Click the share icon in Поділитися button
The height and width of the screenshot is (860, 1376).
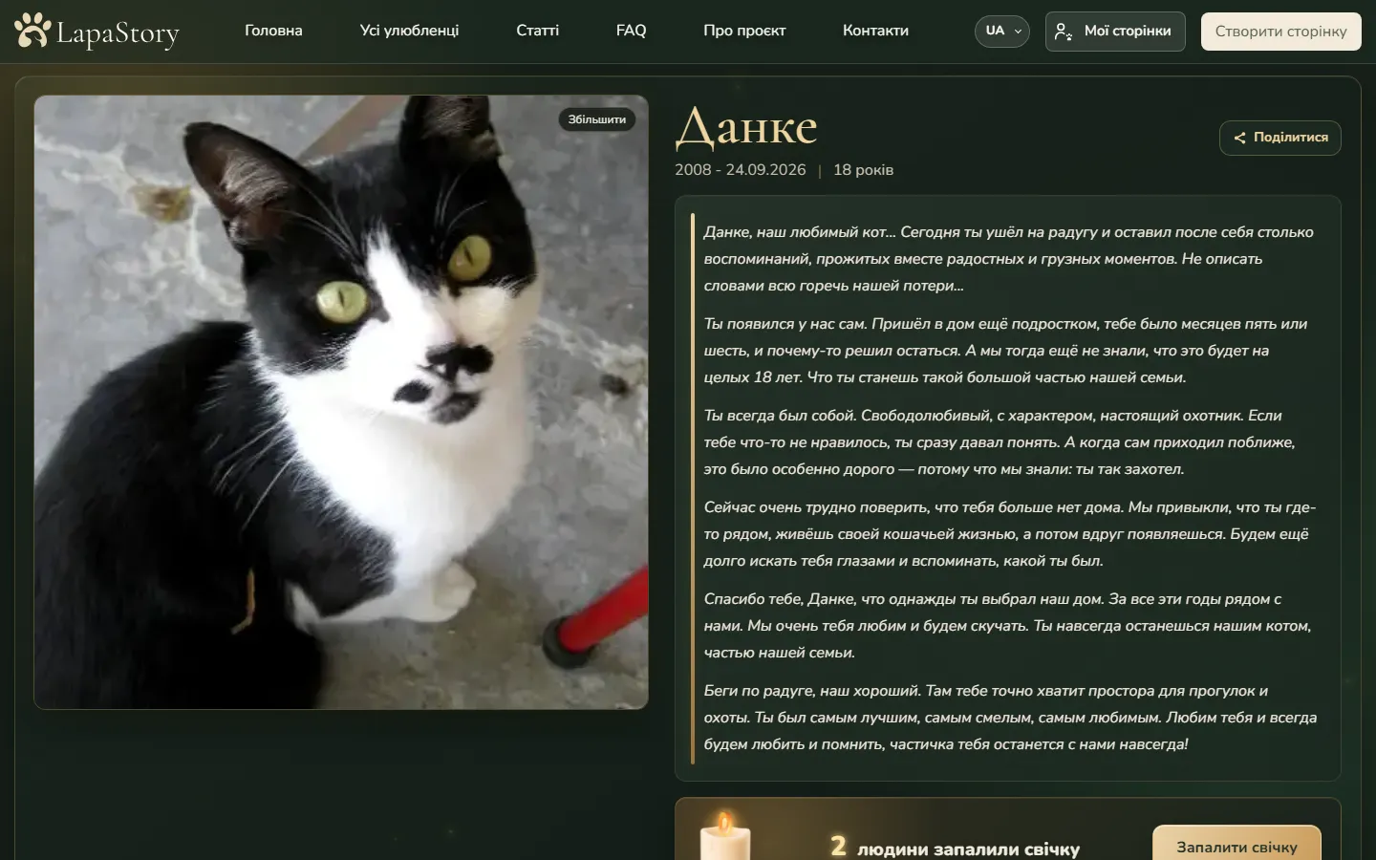point(1239,138)
